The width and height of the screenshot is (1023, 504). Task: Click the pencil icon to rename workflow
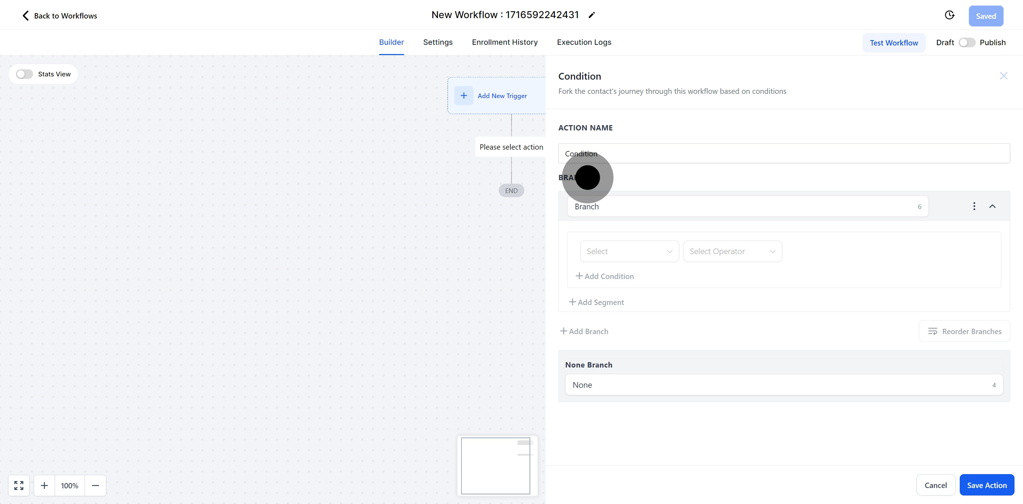[x=592, y=15]
